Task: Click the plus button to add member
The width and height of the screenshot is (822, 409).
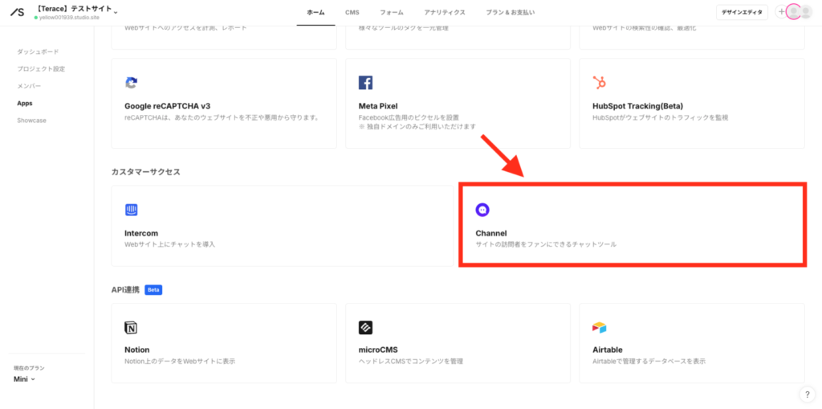Action: pyautogui.click(x=781, y=12)
